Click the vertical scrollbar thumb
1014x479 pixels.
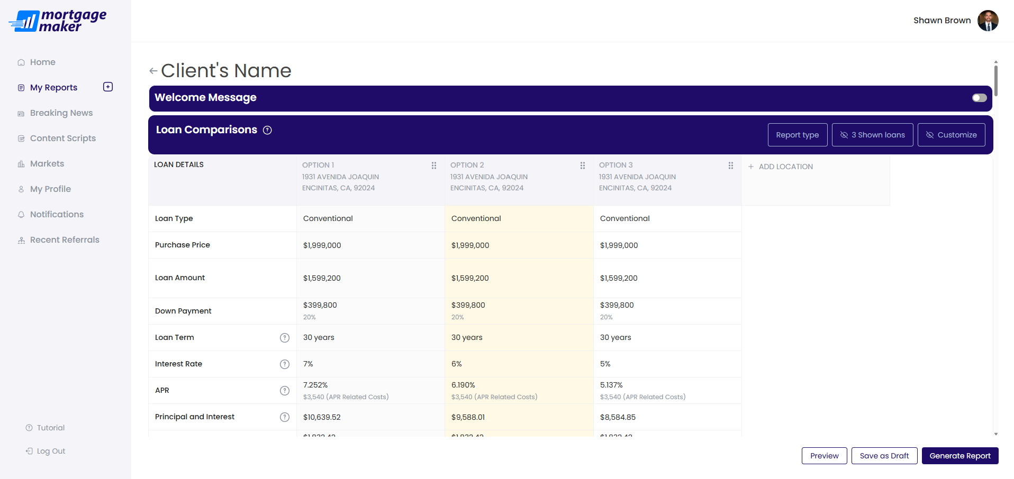[x=995, y=80]
